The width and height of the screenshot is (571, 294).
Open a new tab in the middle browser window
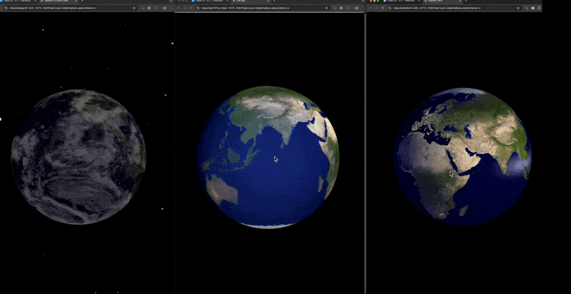(274, 1)
